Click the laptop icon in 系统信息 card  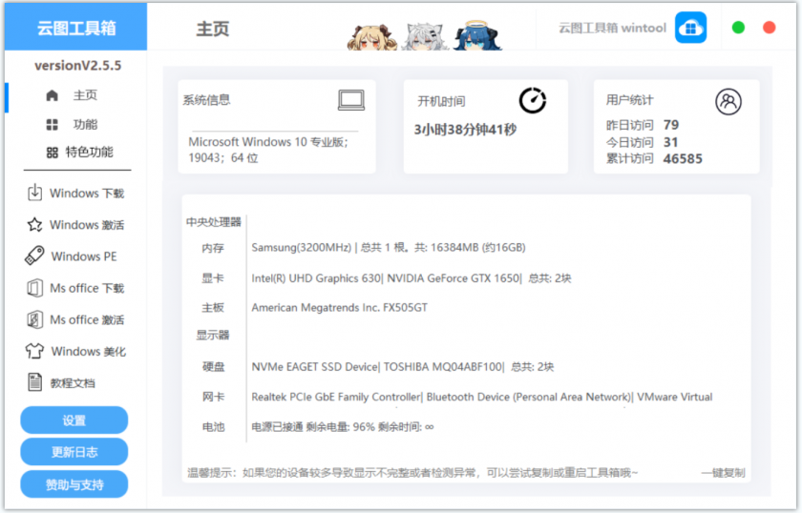tap(351, 100)
